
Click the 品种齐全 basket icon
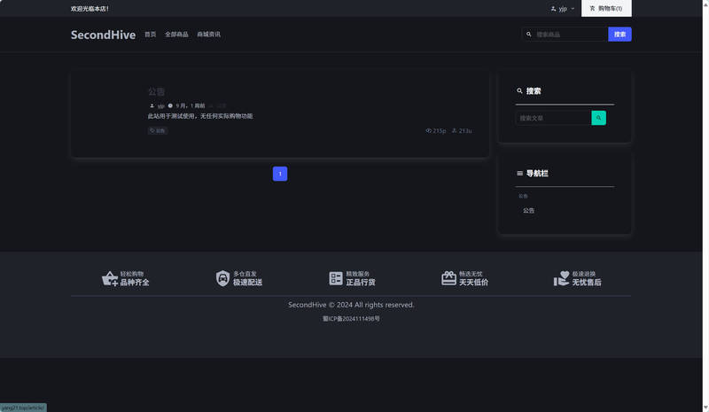coord(109,278)
